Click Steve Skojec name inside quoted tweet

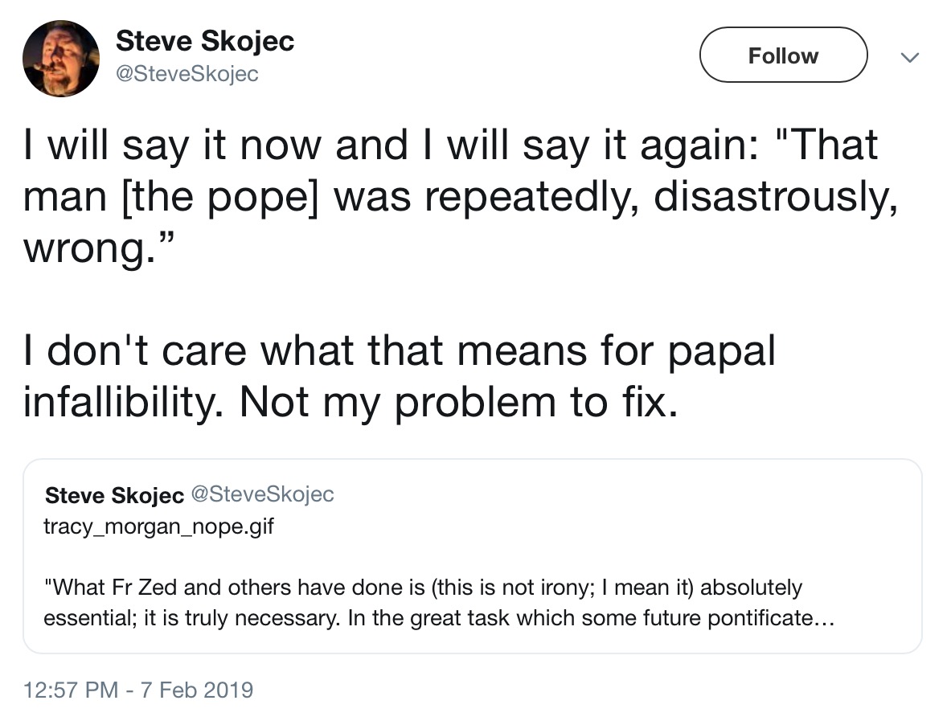point(114,494)
